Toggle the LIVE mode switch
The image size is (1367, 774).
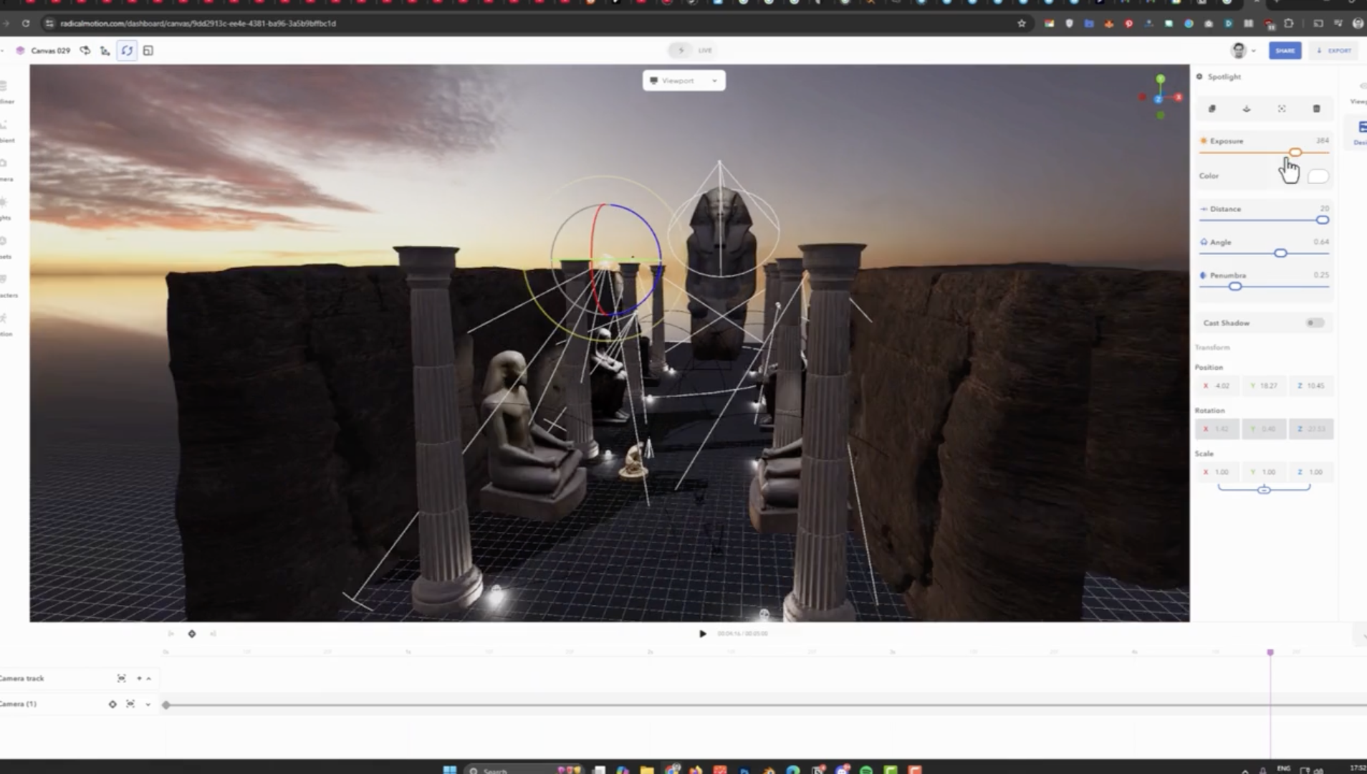coord(681,50)
